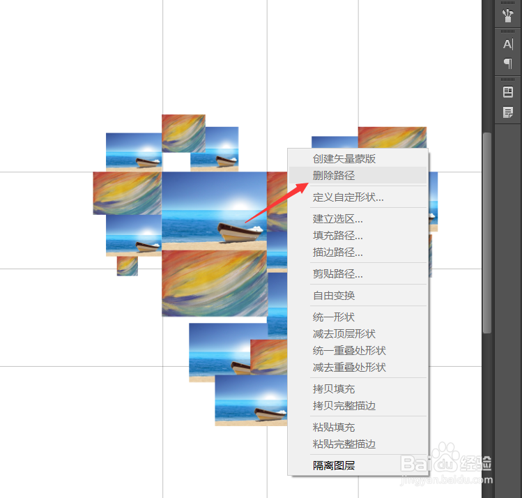
Task: Click 拷贝填充 in the context menu
Action: point(358,388)
